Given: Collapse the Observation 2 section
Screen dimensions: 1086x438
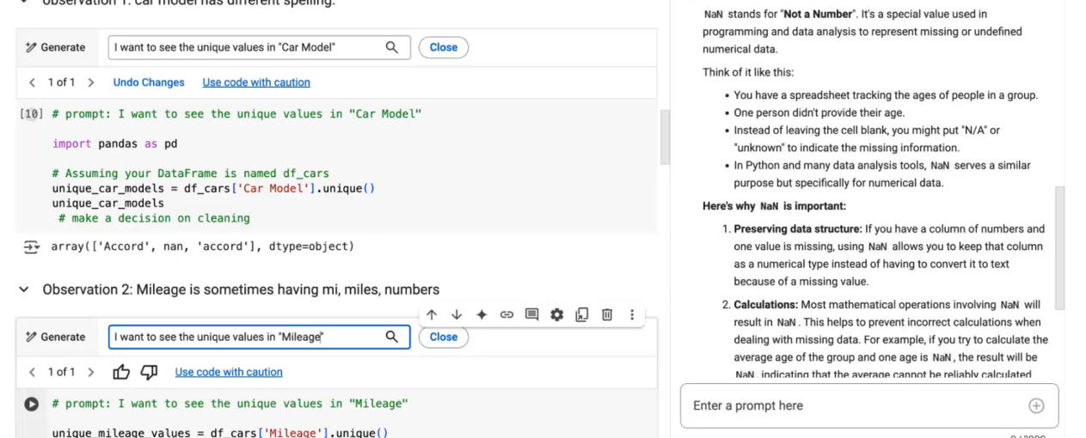Looking at the screenshot, I should point(24,290).
